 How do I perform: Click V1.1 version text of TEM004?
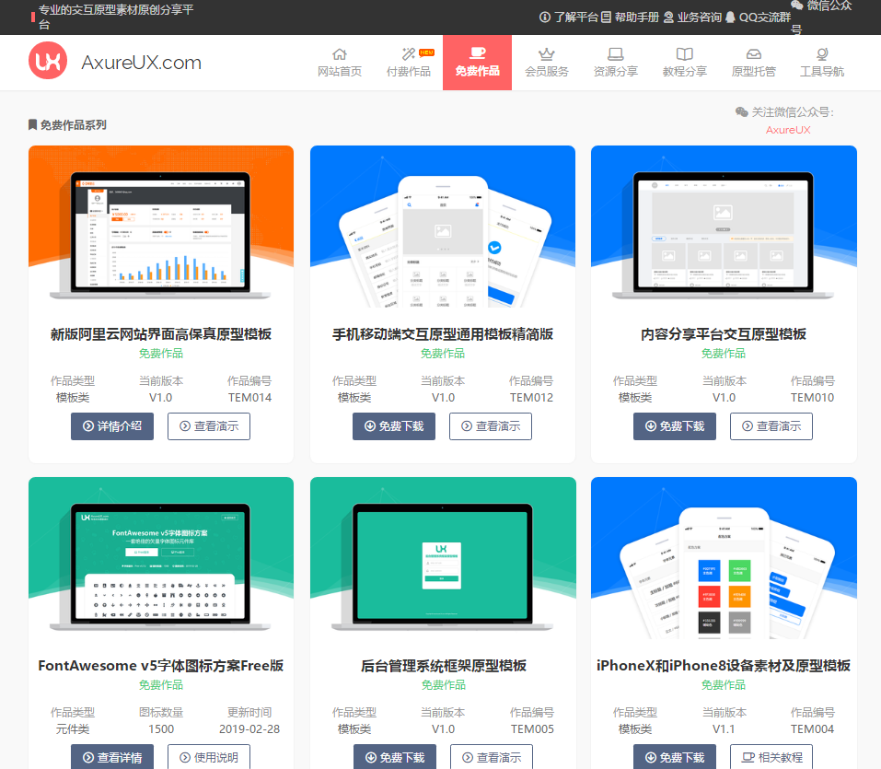[x=724, y=729]
